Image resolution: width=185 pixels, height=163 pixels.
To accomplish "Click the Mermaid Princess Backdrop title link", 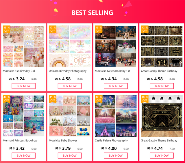I will point(20,140).
